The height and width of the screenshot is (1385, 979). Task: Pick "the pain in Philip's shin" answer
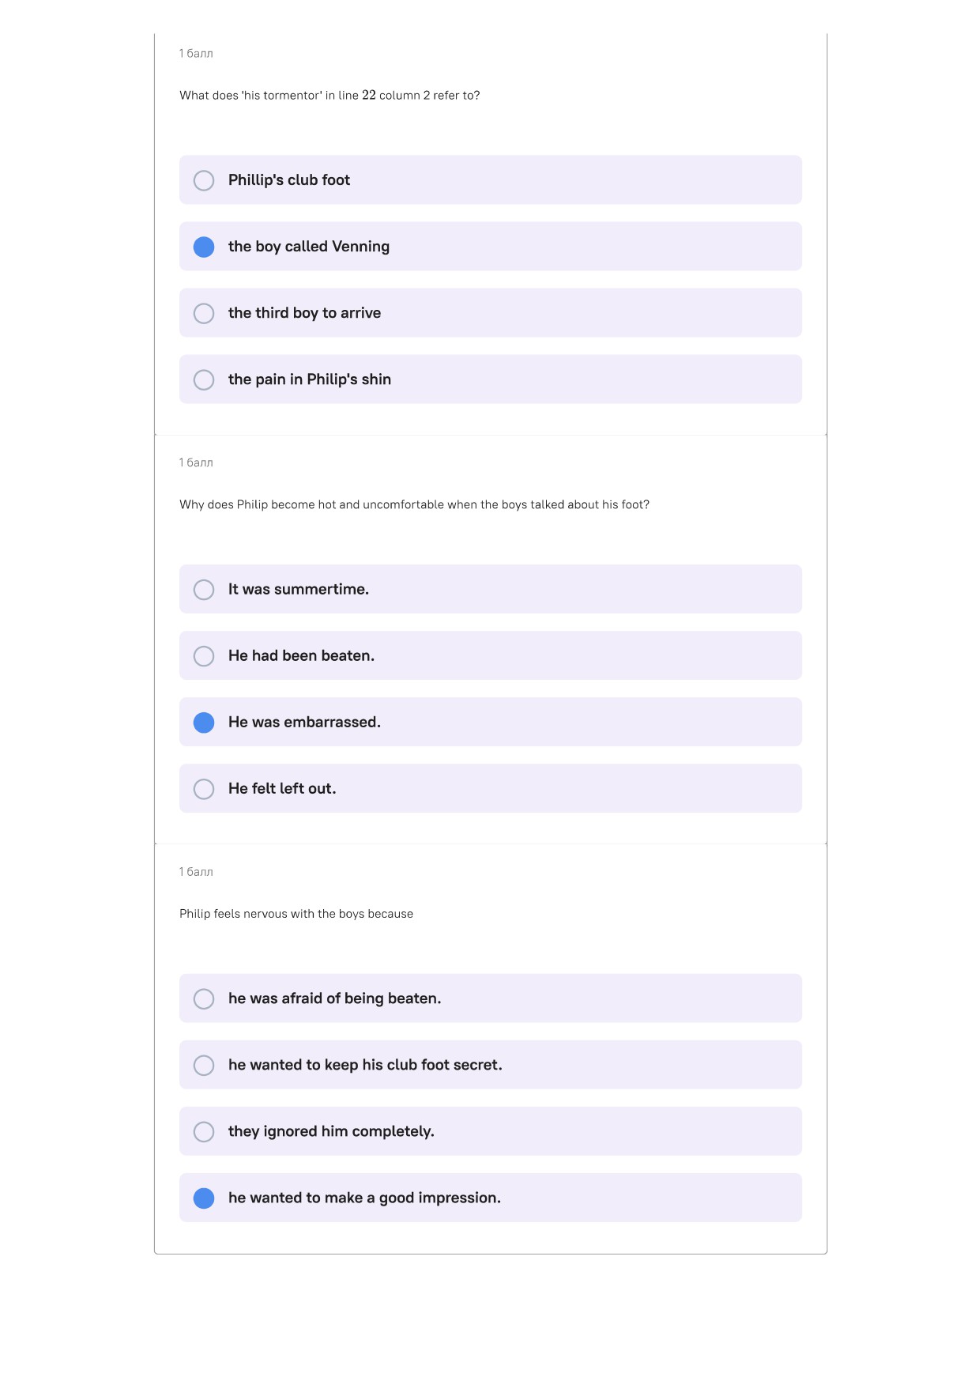204,379
